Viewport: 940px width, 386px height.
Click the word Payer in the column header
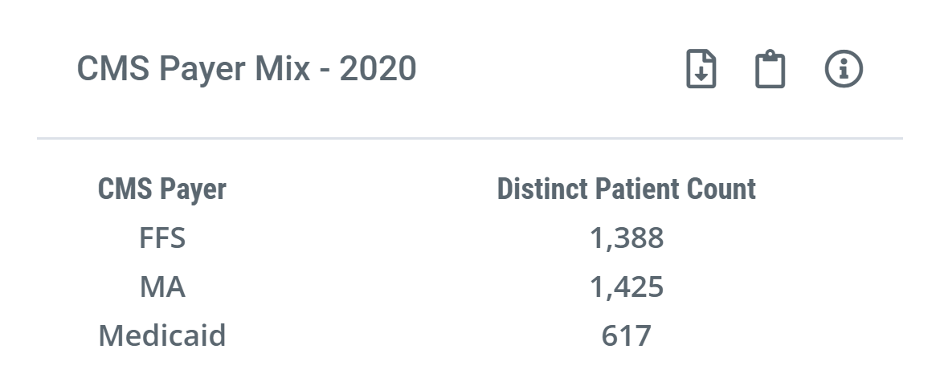point(194,190)
